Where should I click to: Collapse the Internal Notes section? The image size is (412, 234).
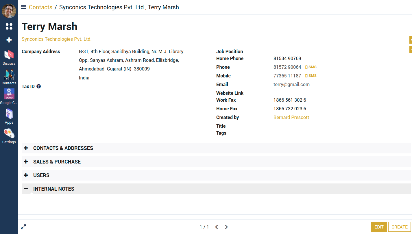[x=54, y=189]
